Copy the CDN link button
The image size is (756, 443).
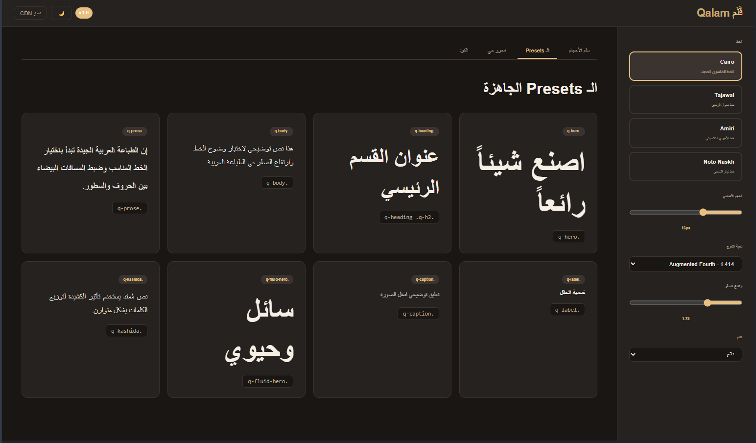(30, 13)
